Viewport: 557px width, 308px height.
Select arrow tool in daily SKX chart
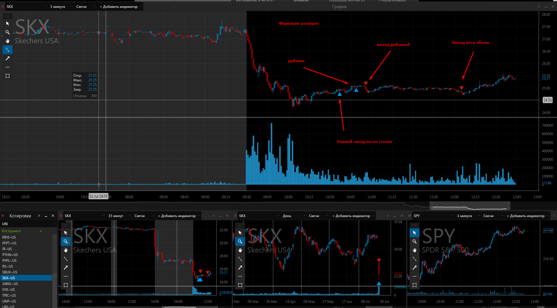[x=240, y=268]
